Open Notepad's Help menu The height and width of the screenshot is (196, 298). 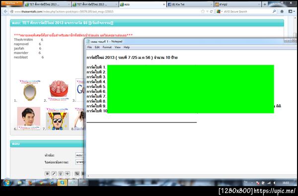coord(127,47)
